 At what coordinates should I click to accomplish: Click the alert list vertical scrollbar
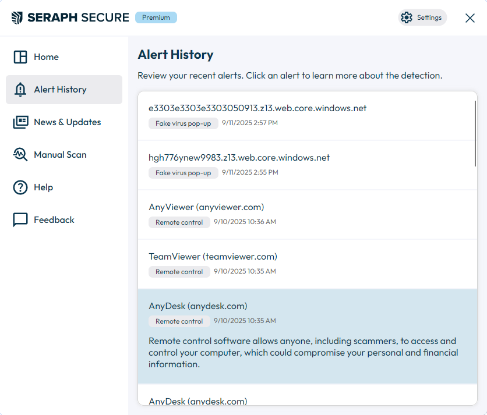[475, 133]
